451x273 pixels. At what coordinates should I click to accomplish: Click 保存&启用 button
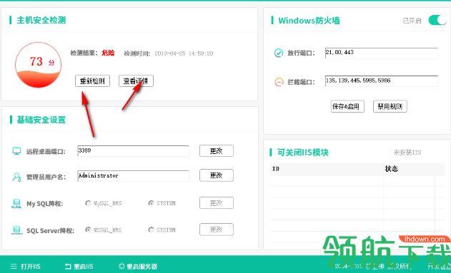[347, 106]
